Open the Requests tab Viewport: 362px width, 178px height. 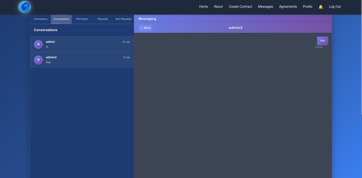(x=103, y=19)
